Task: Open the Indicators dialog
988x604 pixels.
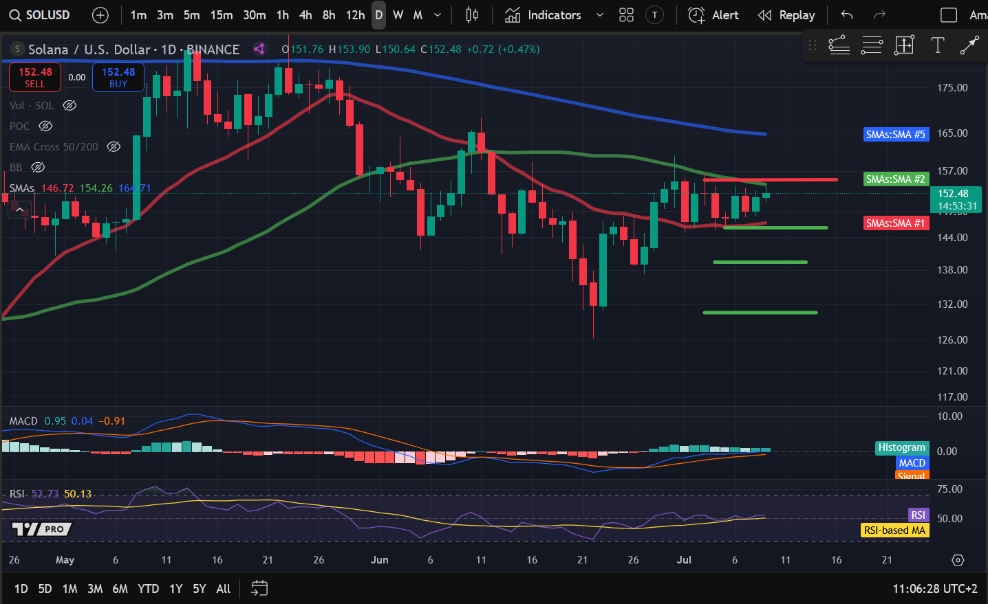Action: click(544, 15)
